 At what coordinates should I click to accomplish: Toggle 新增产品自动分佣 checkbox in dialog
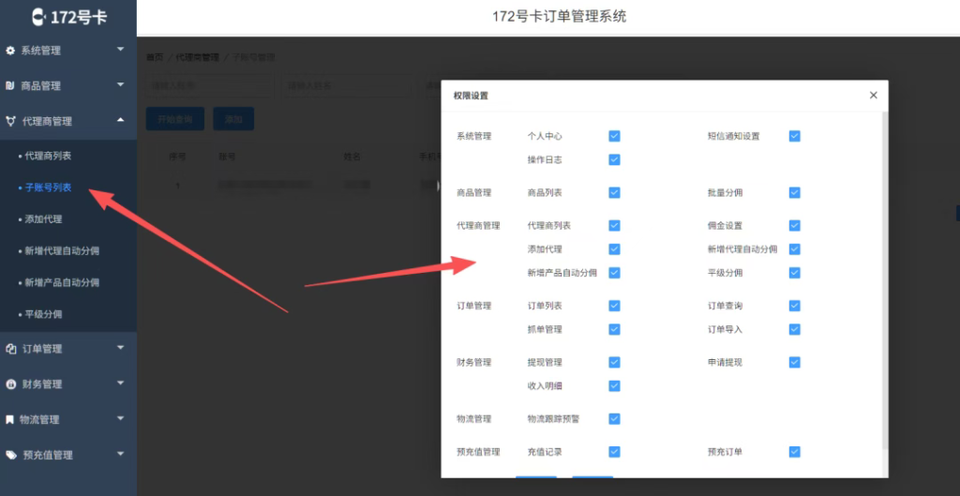(615, 273)
